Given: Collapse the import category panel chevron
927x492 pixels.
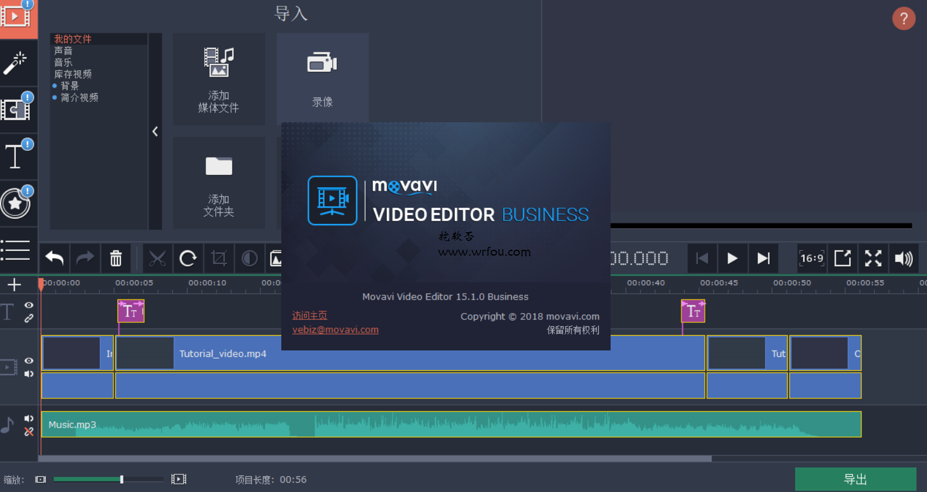Looking at the screenshot, I should pyautogui.click(x=155, y=131).
